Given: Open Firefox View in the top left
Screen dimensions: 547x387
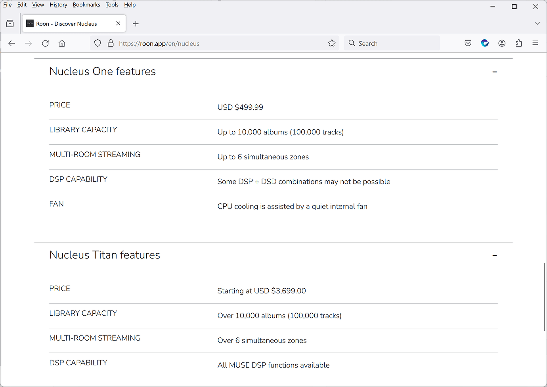Looking at the screenshot, I should coord(10,23).
